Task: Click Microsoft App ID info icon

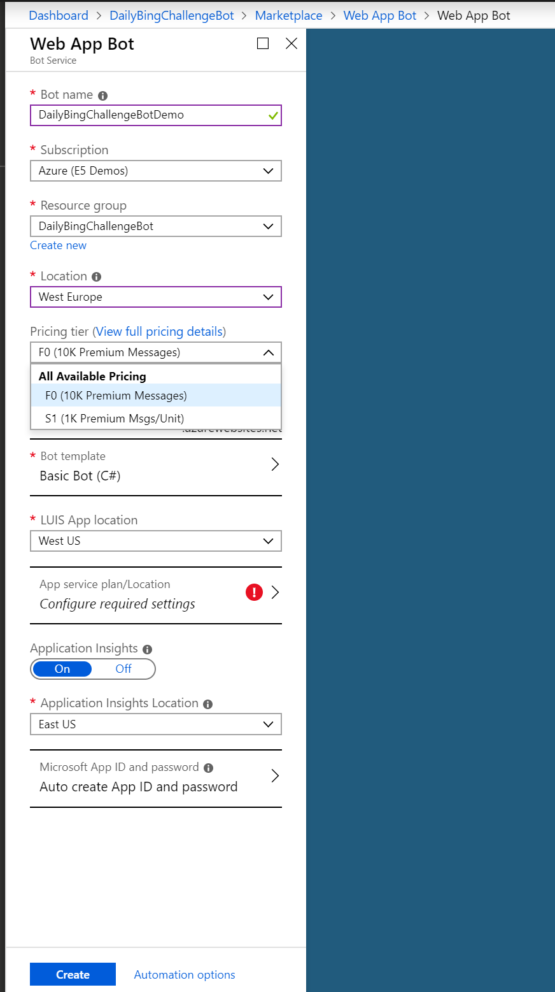Action: pos(208,768)
